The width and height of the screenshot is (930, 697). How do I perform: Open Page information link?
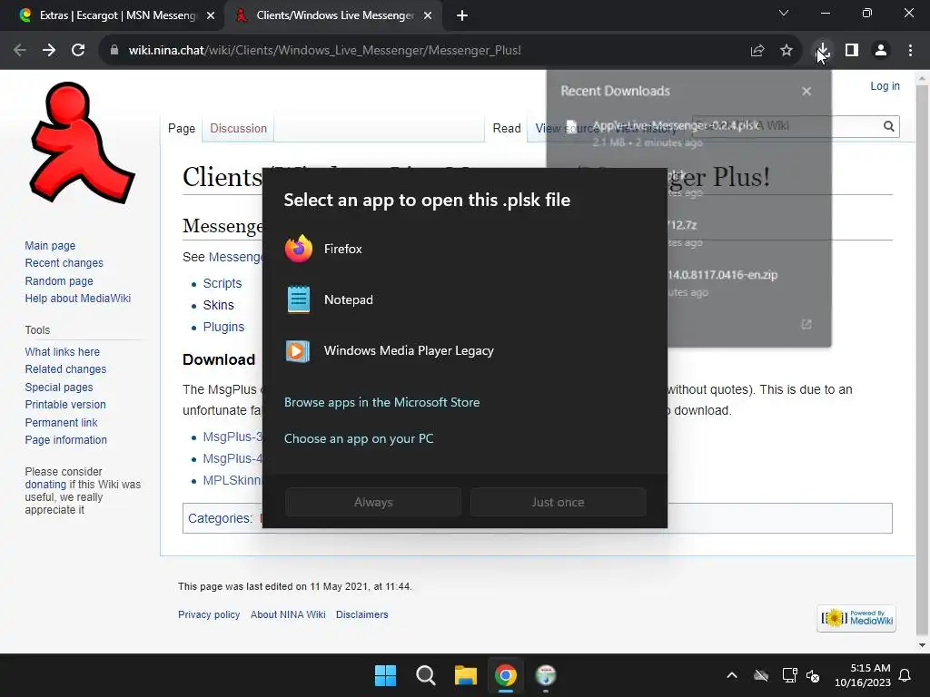[65, 440]
